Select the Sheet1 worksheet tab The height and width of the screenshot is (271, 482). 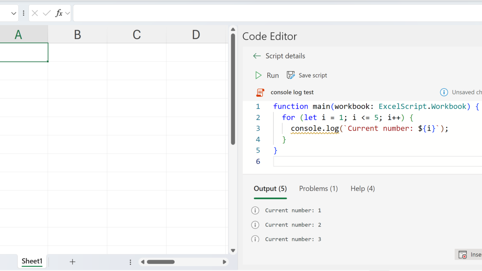pos(32,261)
